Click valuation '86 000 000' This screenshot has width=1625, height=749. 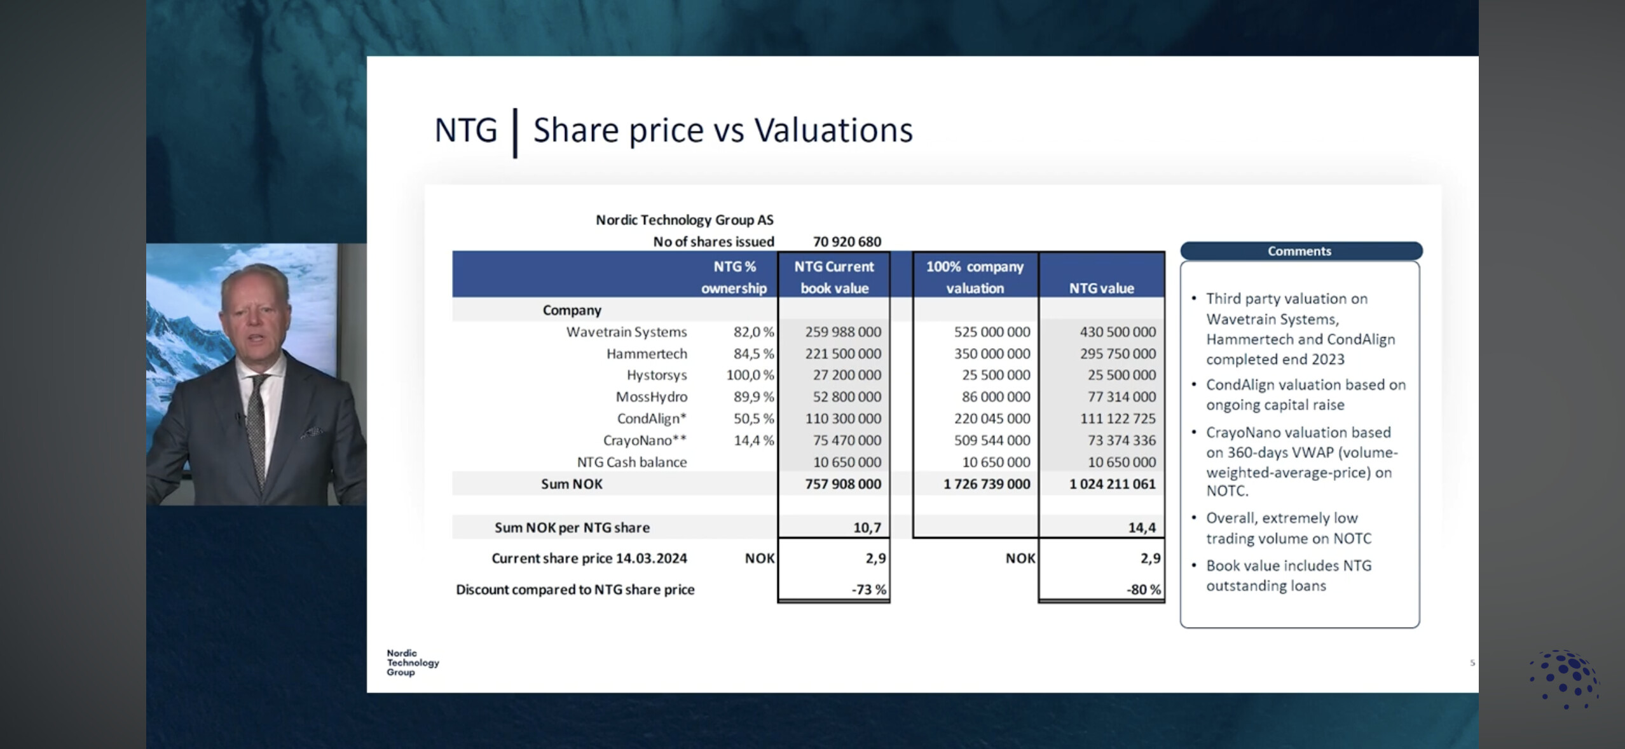point(996,396)
